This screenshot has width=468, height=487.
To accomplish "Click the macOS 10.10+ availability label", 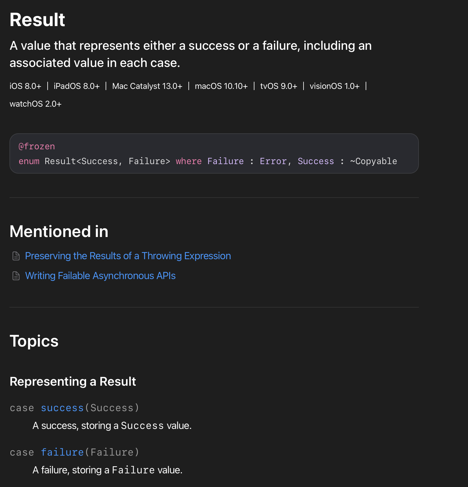I will point(221,86).
